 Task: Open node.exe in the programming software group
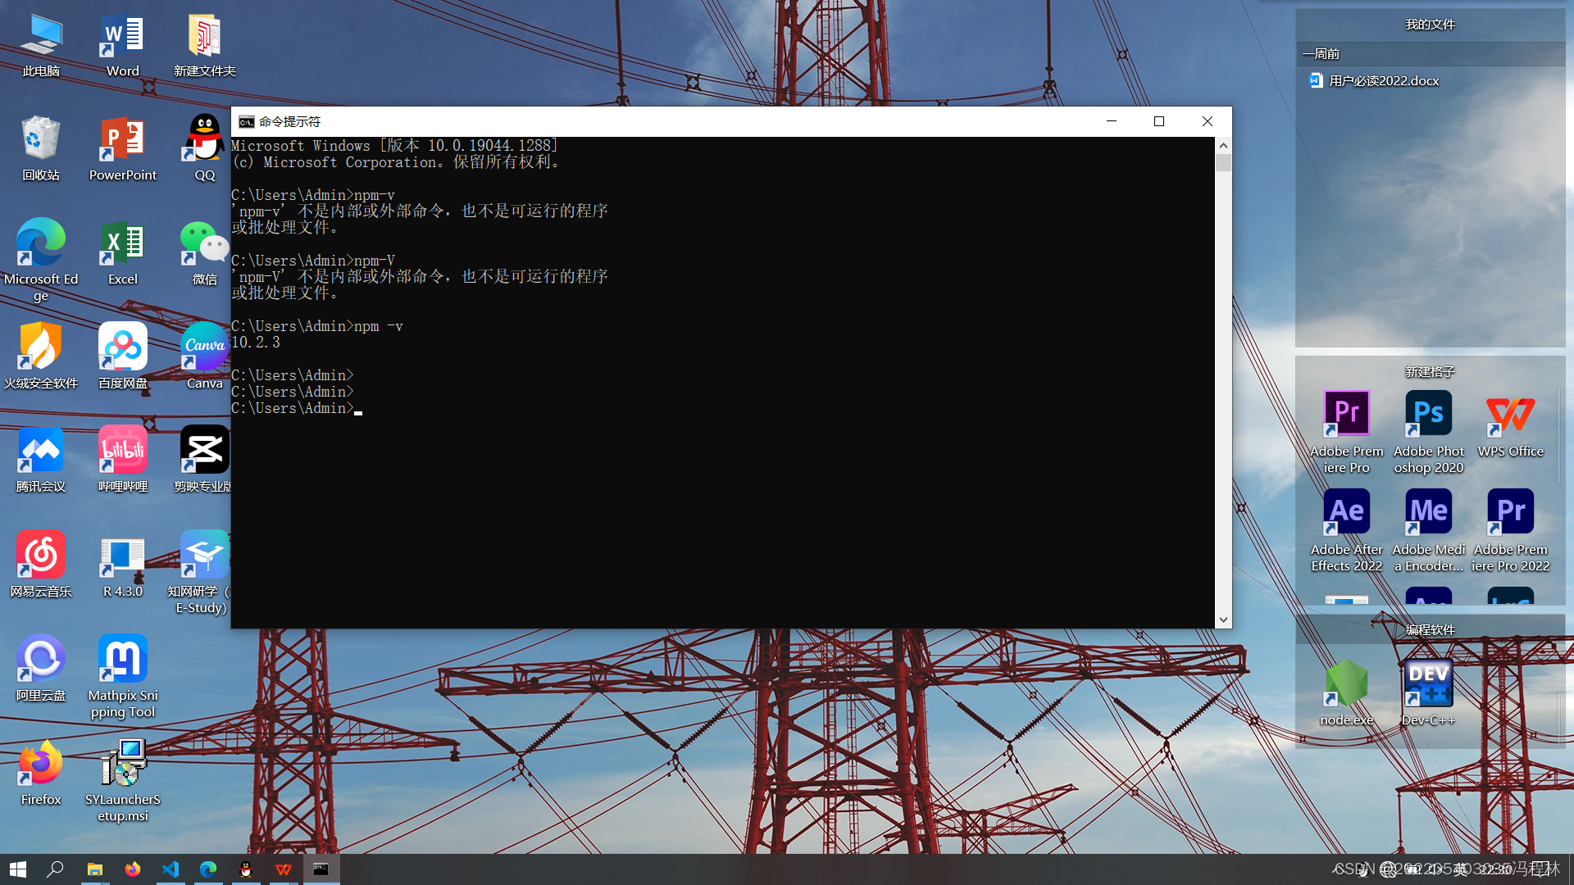coord(1346,683)
